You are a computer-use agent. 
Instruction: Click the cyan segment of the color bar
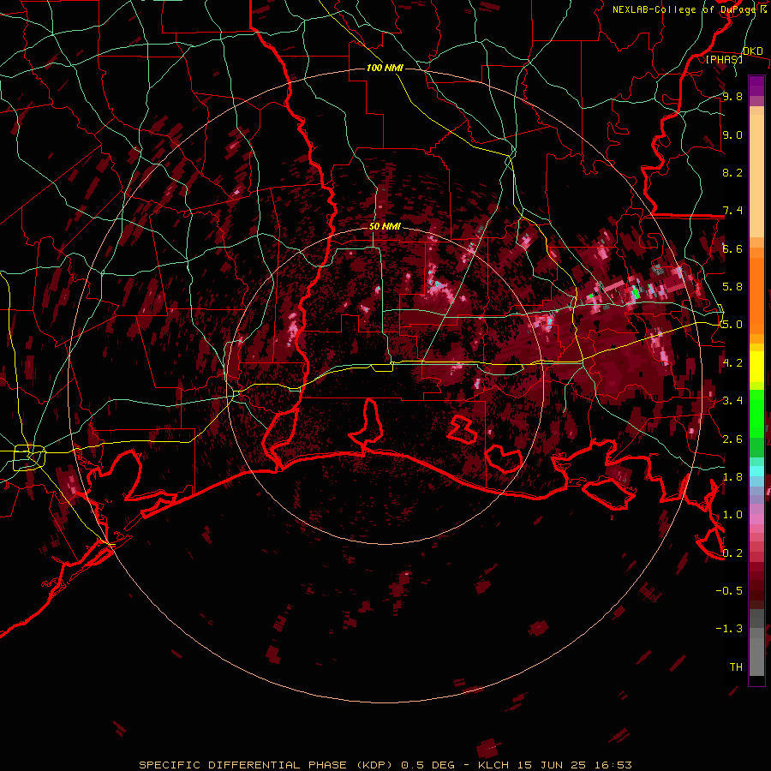pyautogui.click(x=756, y=471)
